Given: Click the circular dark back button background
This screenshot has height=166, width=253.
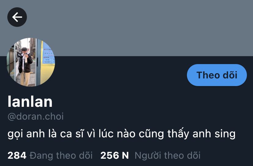Looking at the screenshot, I should coord(17,17).
